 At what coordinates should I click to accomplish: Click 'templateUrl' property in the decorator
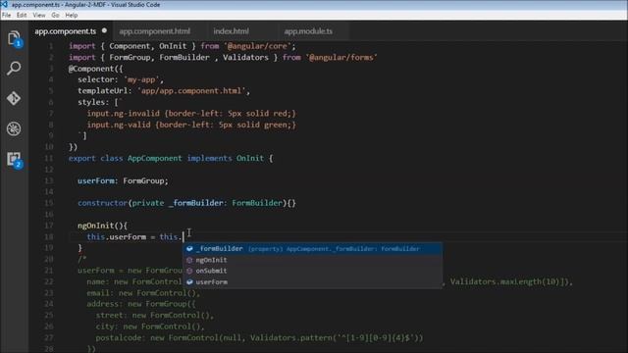point(102,91)
